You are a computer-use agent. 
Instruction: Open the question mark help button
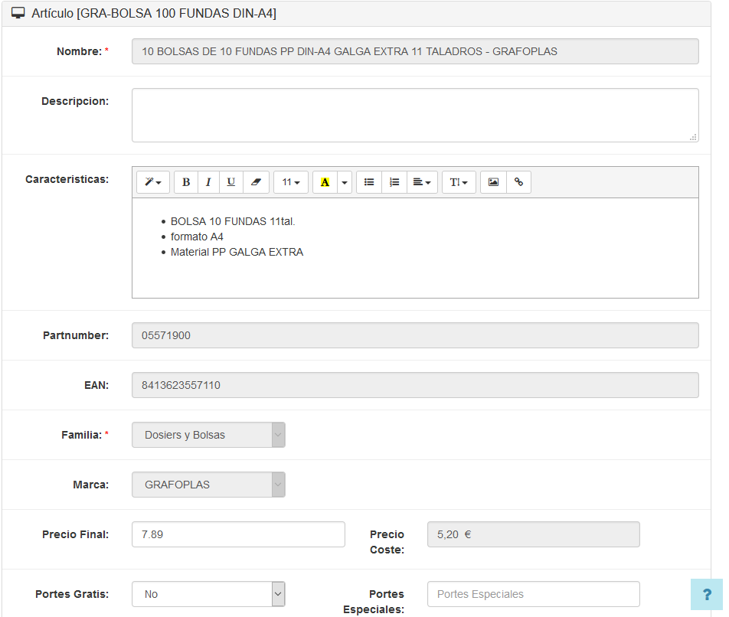point(707,594)
